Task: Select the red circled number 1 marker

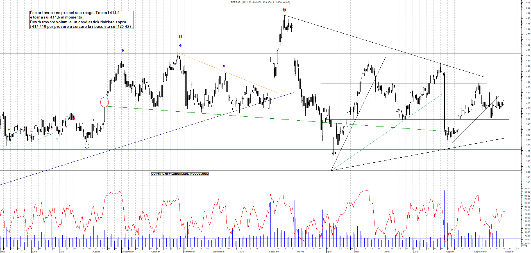Action: click(x=180, y=36)
